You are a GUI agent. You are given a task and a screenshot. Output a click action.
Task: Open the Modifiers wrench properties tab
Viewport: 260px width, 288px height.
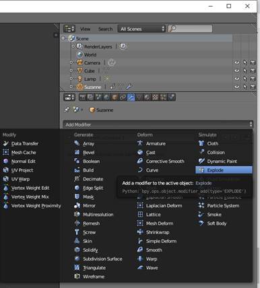pos(131,97)
